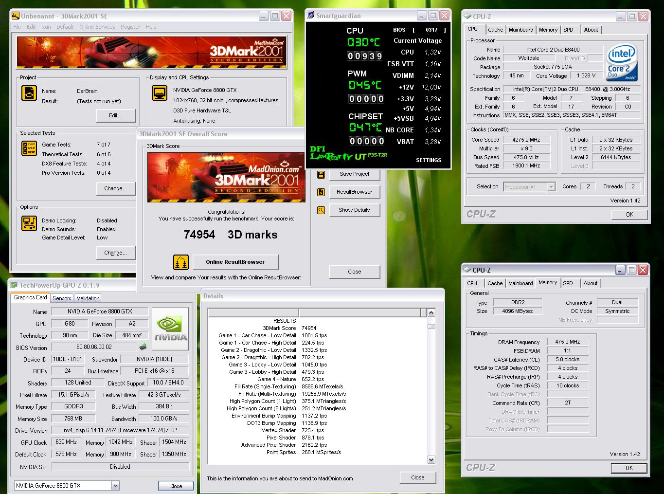Click the Details list scrollbar thumb
This screenshot has height=494, width=664.
431,326
